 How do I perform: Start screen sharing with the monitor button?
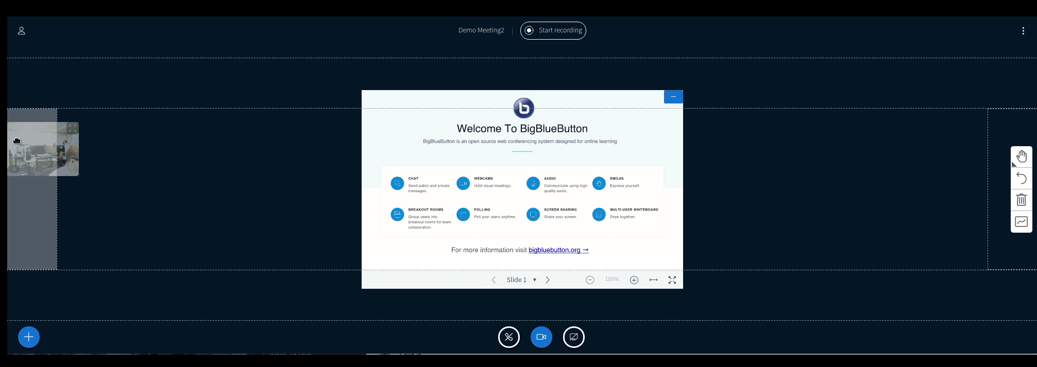point(574,337)
